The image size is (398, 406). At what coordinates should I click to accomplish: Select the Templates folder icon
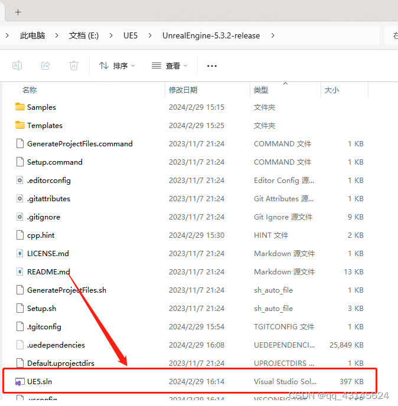20,125
